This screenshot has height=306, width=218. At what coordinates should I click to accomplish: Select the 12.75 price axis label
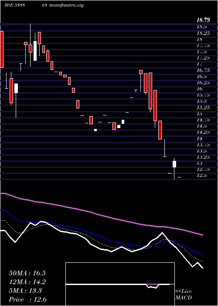tap(203, 170)
